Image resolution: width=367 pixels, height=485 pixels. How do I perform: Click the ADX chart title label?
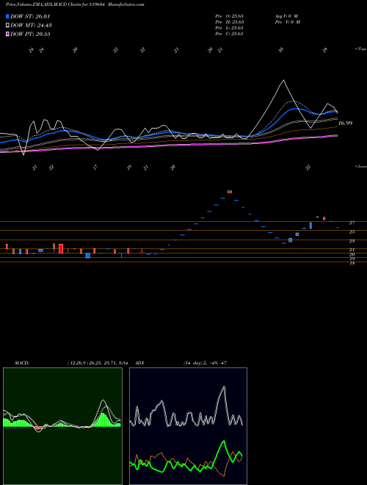pos(139,363)
